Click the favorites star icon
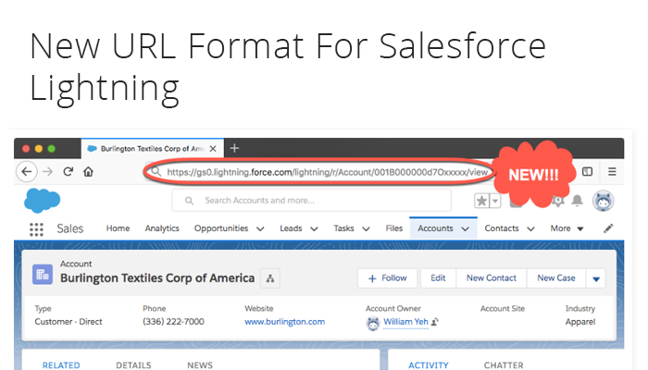 (481, 201)
